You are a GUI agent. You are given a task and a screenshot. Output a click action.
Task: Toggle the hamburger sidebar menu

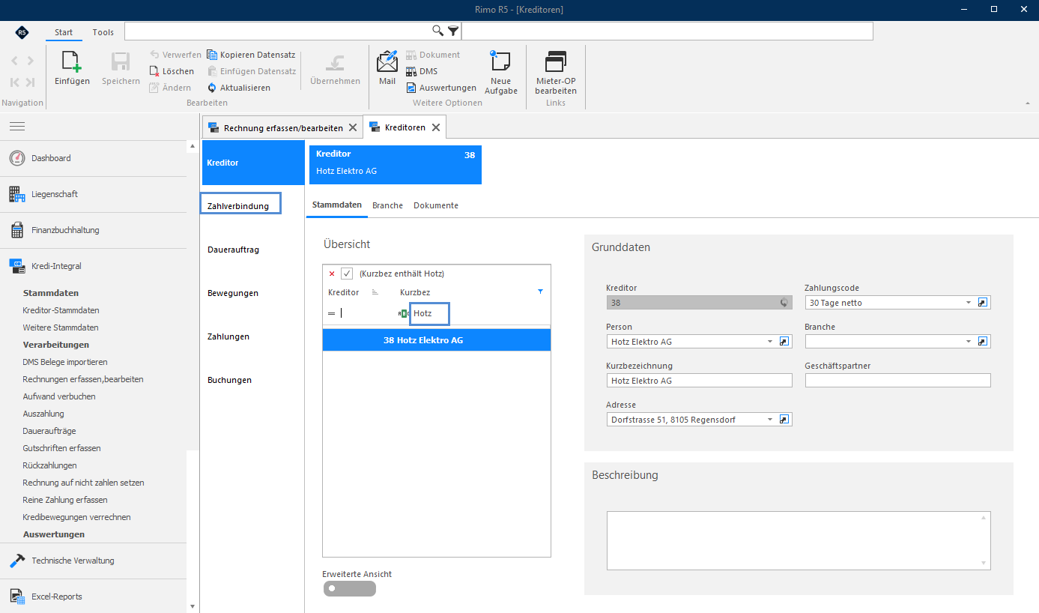point(17,126)
